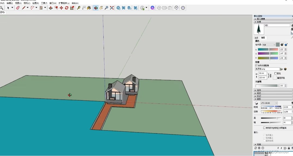
Task: Select the Push/Pull tool
Action: pos(51,8)
